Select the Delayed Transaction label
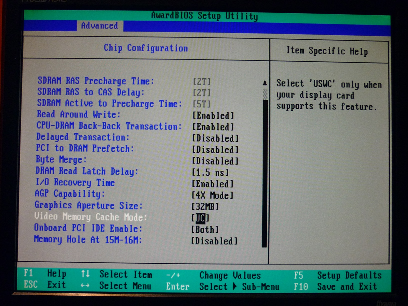Viewport: 408px width, 306px height. (x=83, y=137)
